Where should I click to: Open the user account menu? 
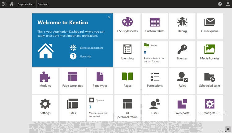tap(228, 4)
